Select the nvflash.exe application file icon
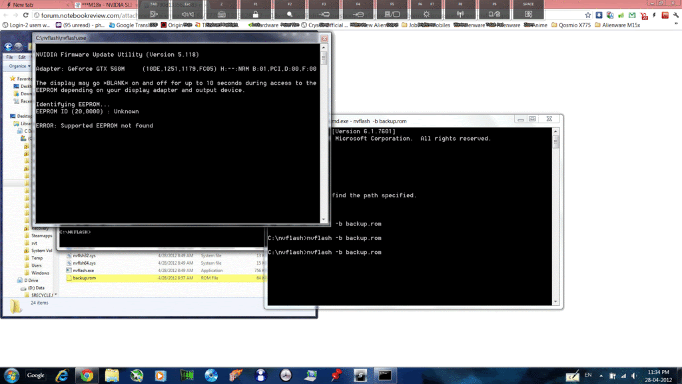 (69, 271)
